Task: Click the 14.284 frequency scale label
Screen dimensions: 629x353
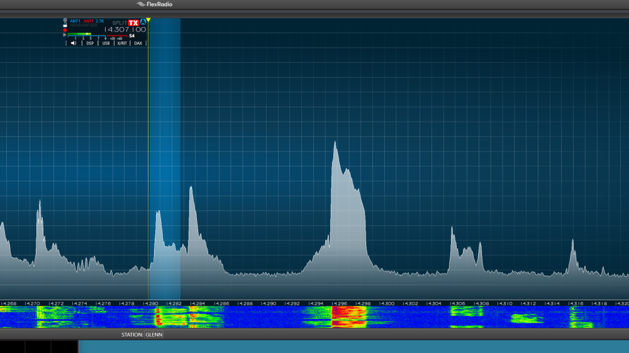Action: pos(198,304)
